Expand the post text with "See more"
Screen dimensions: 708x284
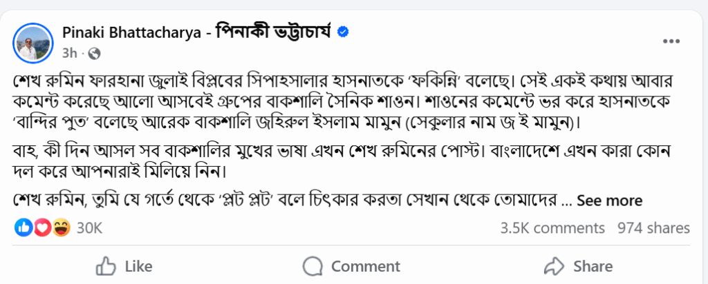609,201
